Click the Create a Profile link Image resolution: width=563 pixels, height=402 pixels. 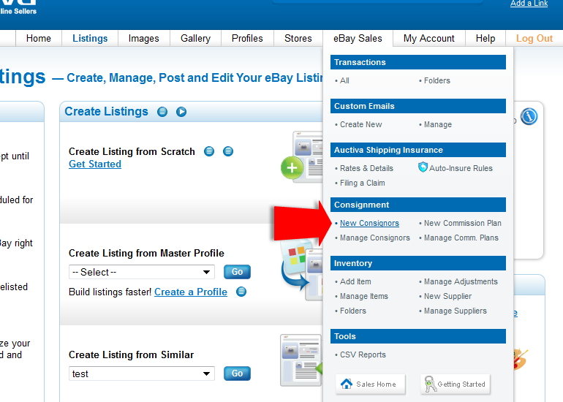point(191,292)
